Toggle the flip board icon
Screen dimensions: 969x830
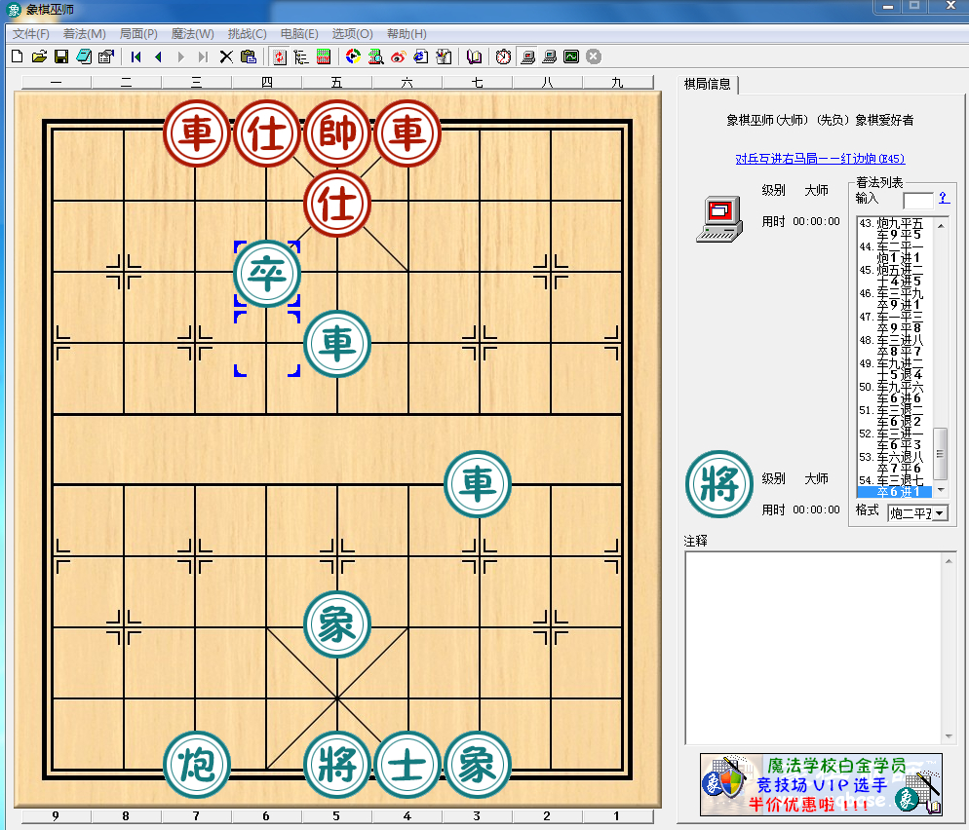[280, 57]
